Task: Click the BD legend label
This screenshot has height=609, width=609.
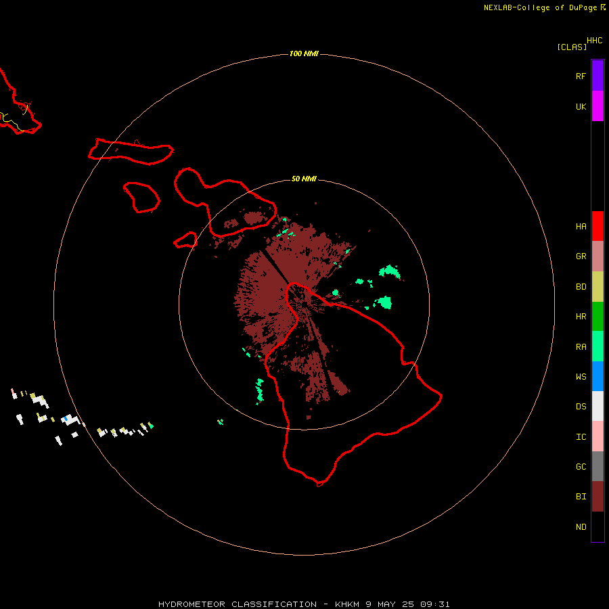Action: pos(581,287)
